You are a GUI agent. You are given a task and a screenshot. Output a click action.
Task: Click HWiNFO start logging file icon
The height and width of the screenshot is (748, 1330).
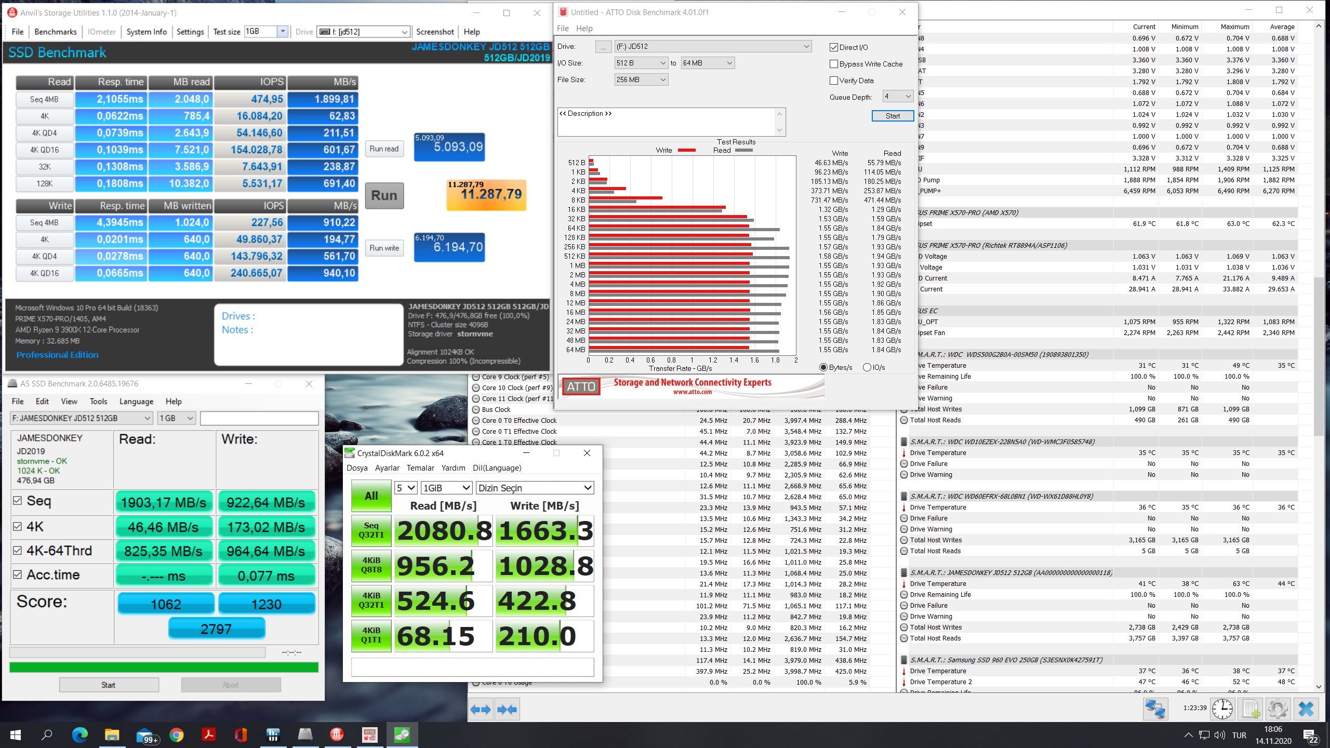[1251, 709]
